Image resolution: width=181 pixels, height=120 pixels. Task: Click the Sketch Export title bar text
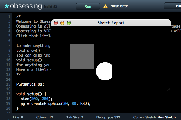[111, 23]
